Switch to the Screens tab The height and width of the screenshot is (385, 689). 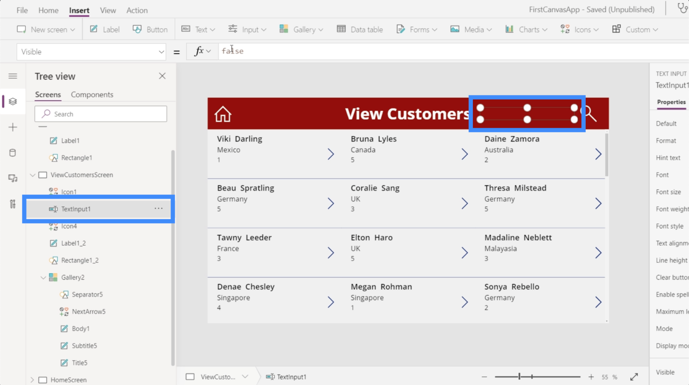[x=48, y=95]
